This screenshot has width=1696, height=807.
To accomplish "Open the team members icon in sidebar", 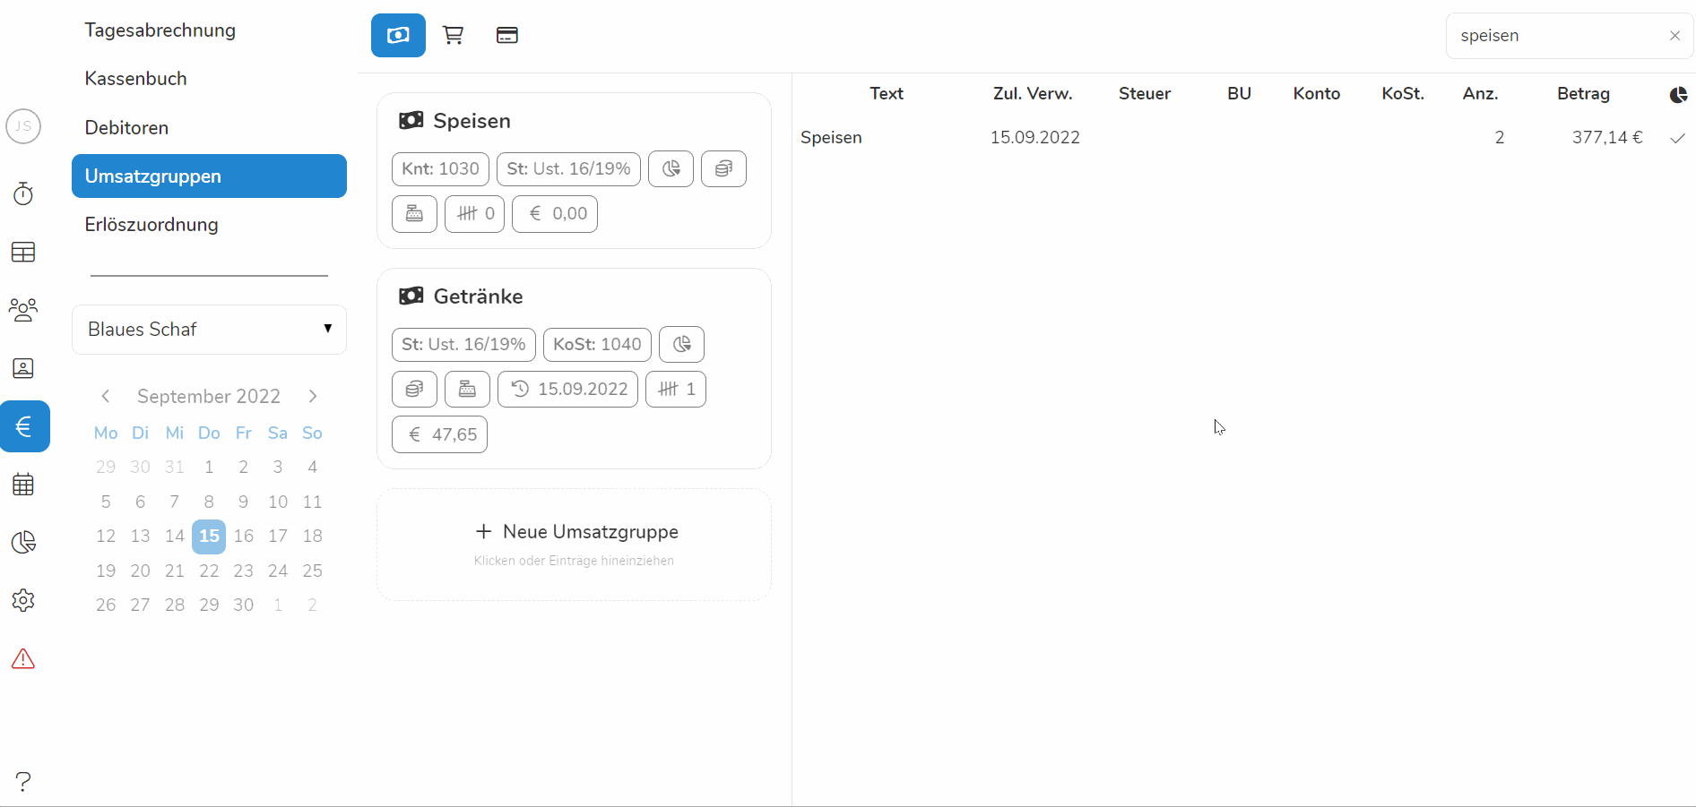I will point(23,310).
